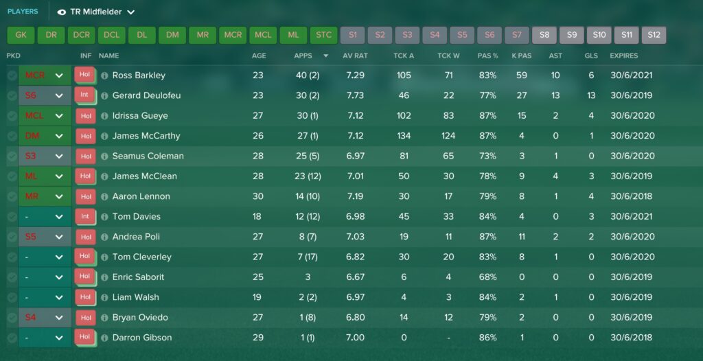
Task: Open Gerard Deulofeu's info icon
Action: tap(104, 96)
